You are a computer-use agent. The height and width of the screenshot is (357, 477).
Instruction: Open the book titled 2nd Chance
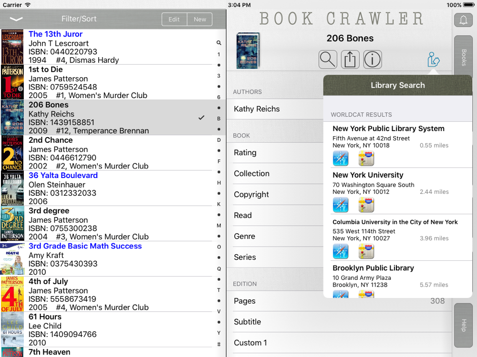pyautogui.click(x=51, y=140)
